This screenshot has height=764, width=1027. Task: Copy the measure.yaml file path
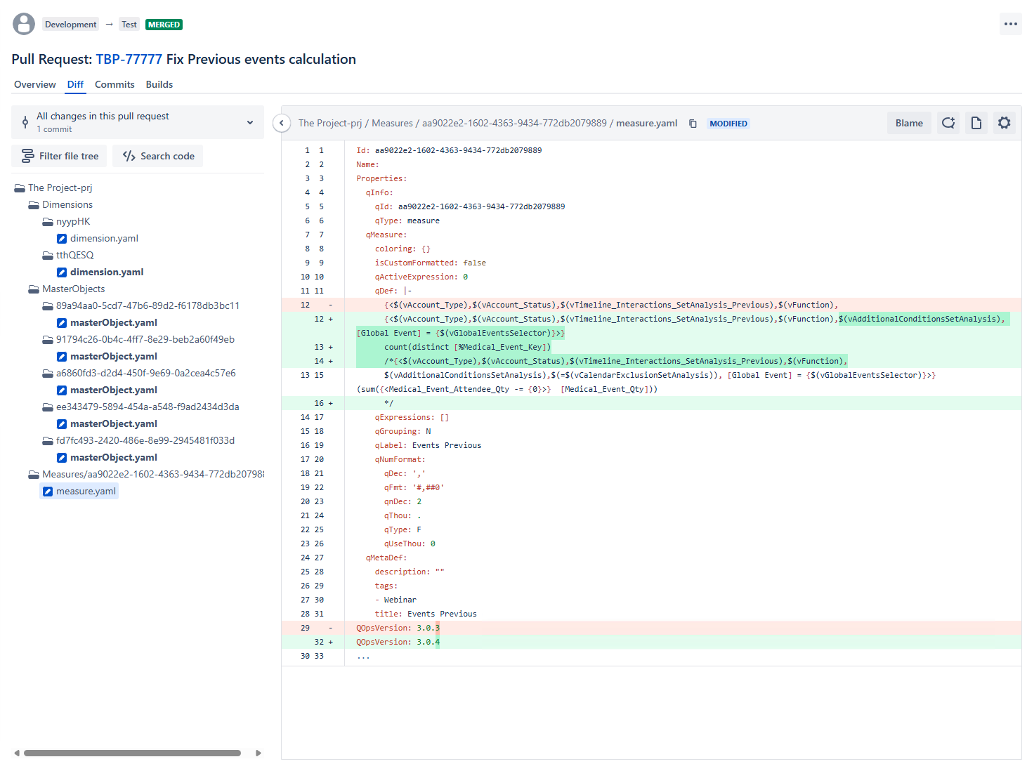(x=693, y=124)
